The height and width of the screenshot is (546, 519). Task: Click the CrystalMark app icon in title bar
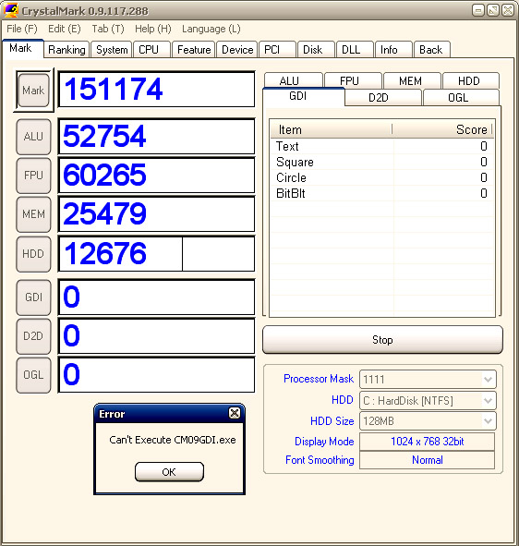click(x=10, y=10)
